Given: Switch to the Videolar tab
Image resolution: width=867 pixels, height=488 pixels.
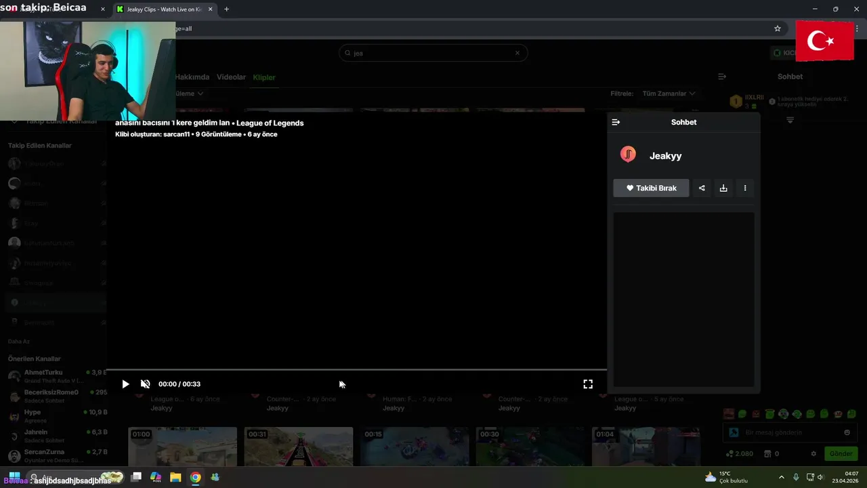Looking at the screenshot, I should tap(231, 77).
